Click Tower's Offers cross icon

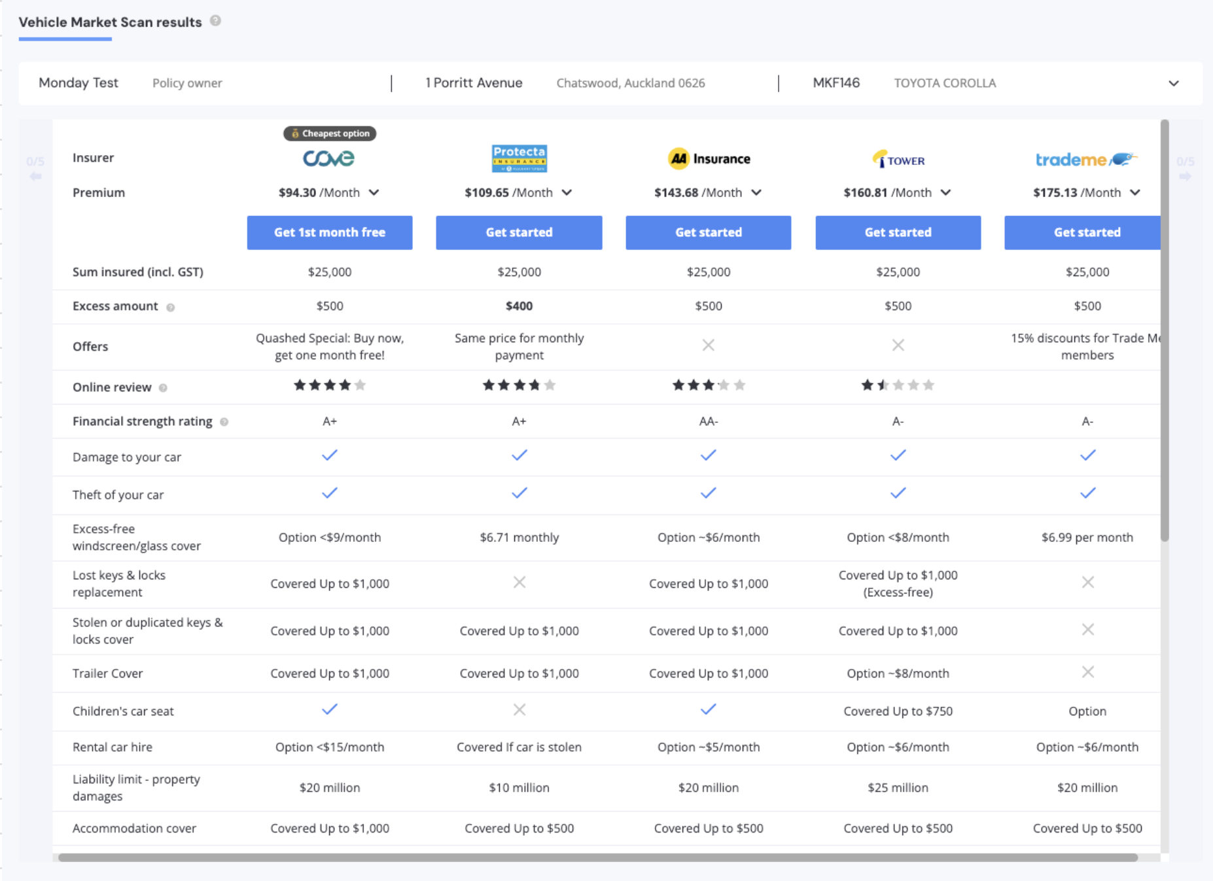coord(898,345)
